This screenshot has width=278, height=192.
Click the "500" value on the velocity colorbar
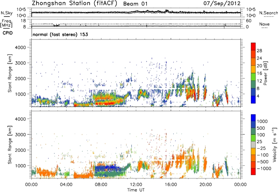[261, 128]
